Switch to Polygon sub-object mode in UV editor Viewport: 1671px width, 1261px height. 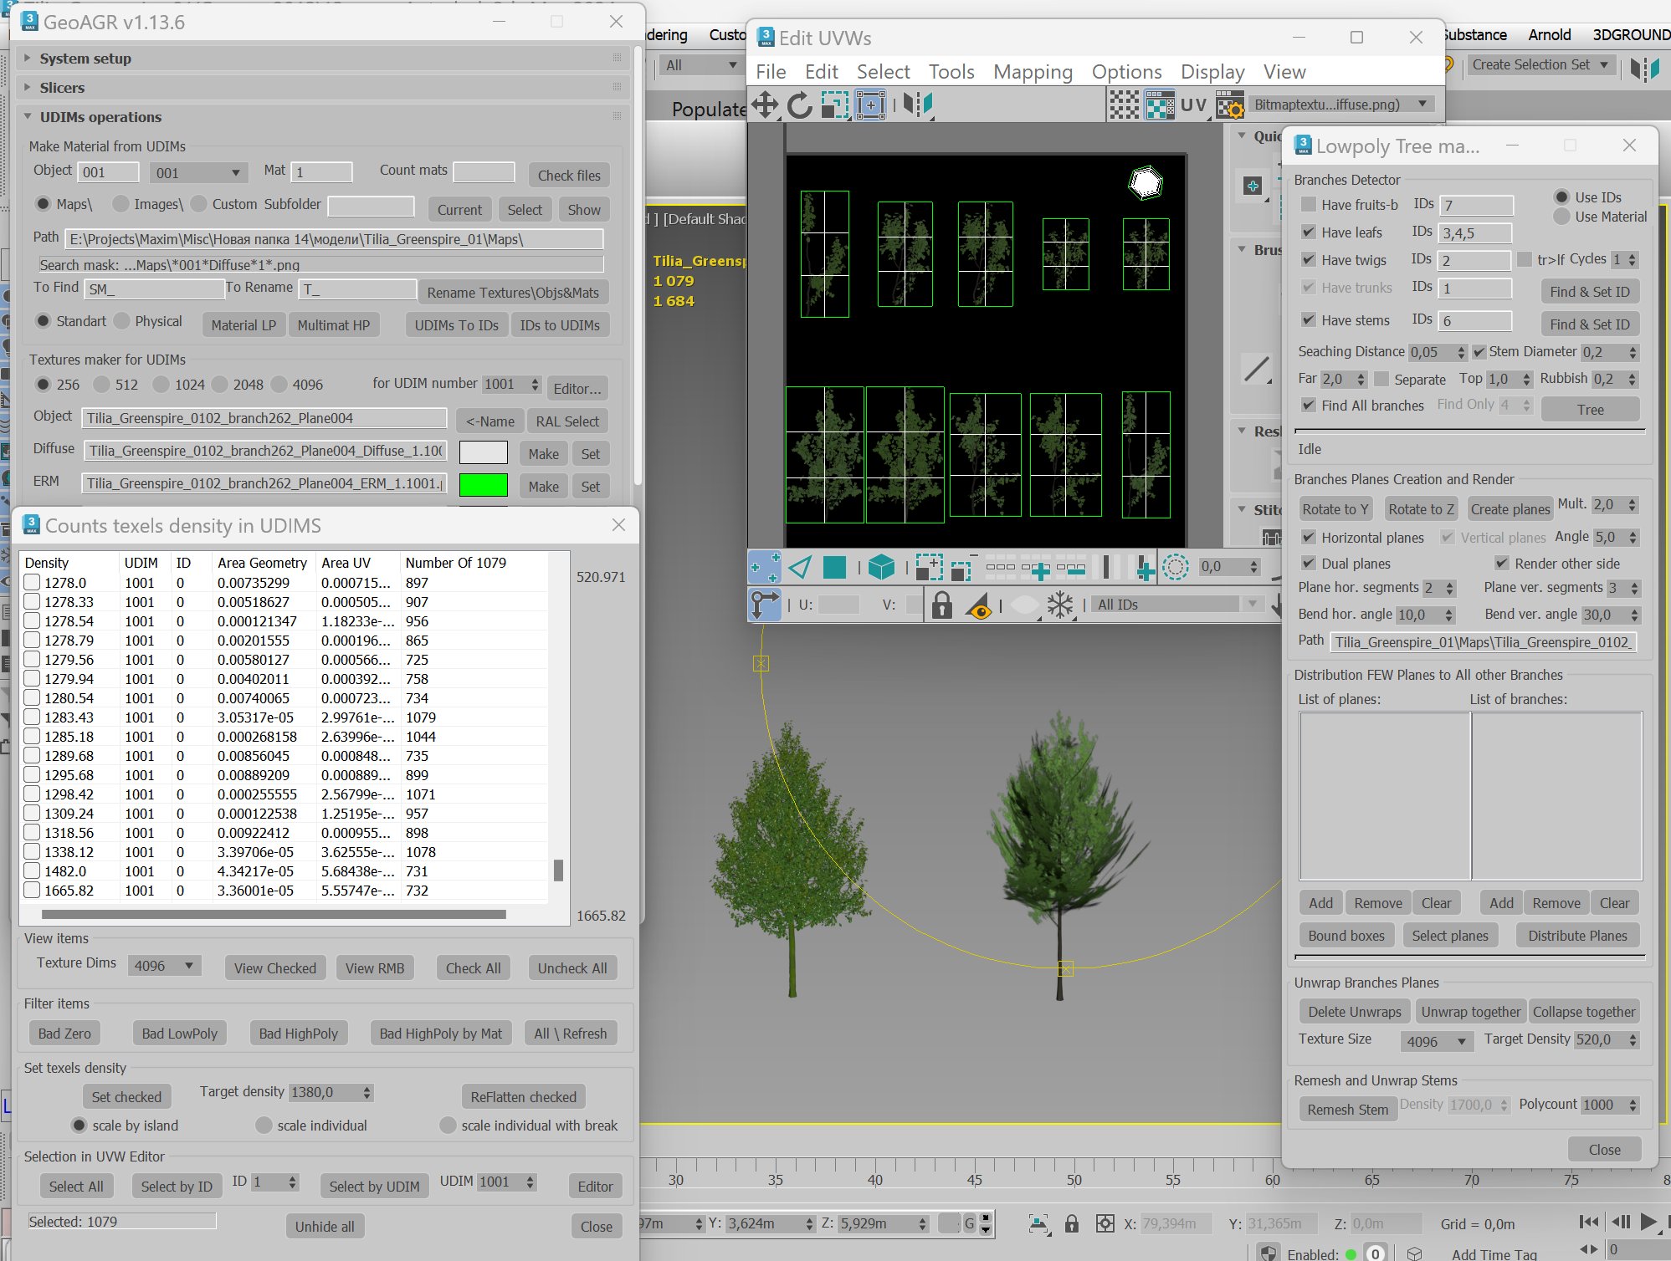click(834, 568)
